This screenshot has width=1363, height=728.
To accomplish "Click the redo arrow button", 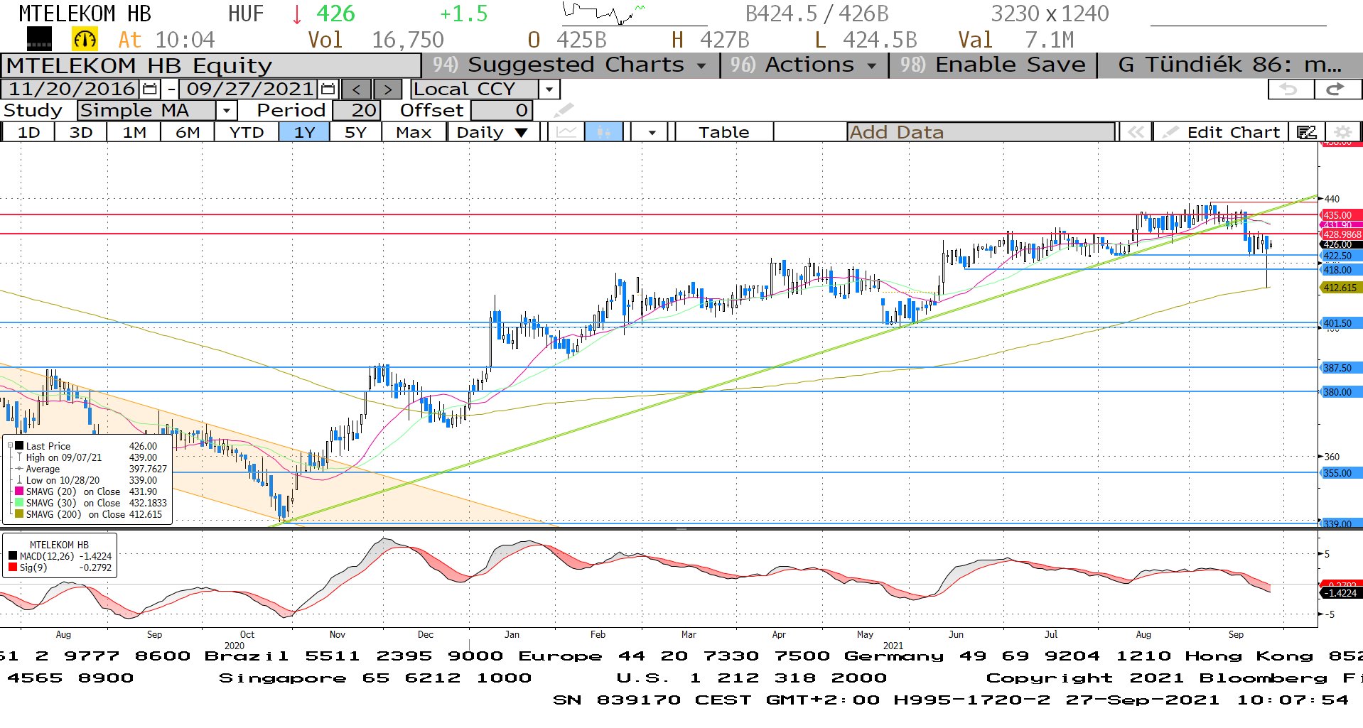I will point(1336,89).
